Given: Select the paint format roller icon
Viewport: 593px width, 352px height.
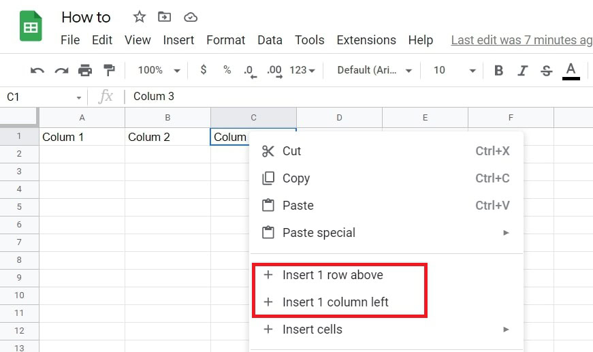Looking at the screenshot, I should click(x=109, y=70).
